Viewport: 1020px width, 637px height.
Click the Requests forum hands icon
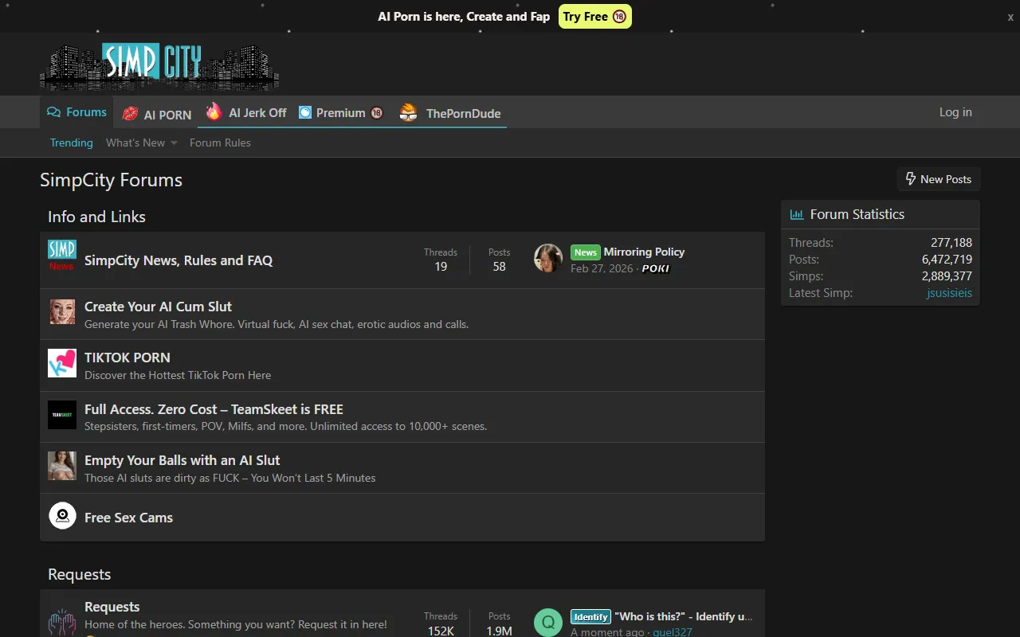point(62,622)
